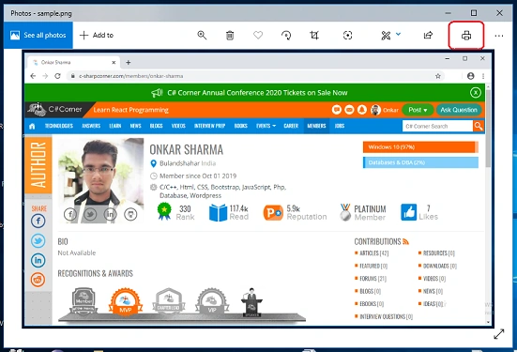Open the Members menu item
The width and height of the screenshot is (517, 352).
click(316, 126)
